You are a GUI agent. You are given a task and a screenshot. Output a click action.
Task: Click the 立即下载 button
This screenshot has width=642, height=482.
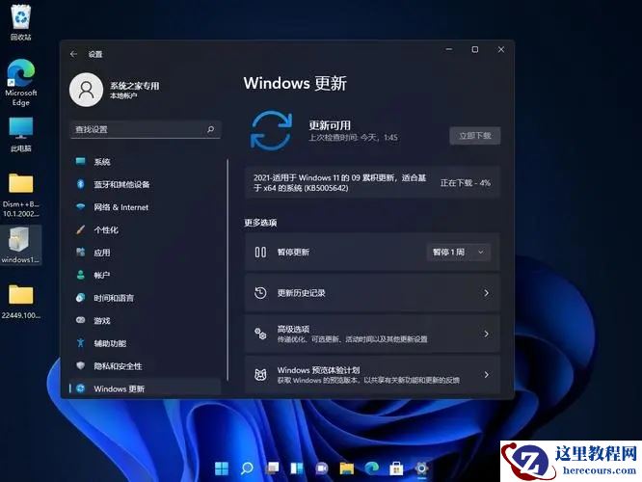[x=475, y=136]
